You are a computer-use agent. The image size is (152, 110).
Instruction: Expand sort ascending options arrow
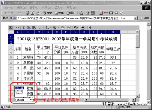point(51,28)
